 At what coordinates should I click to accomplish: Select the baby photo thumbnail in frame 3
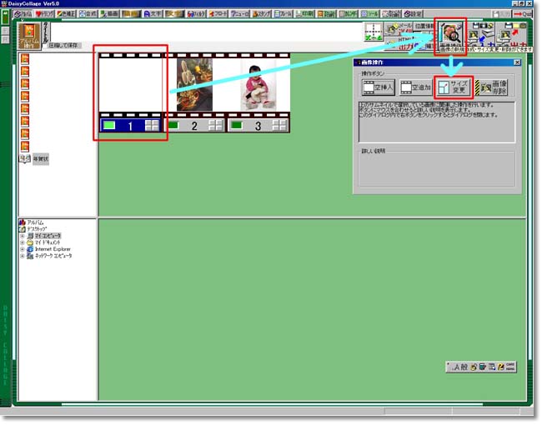258,85
